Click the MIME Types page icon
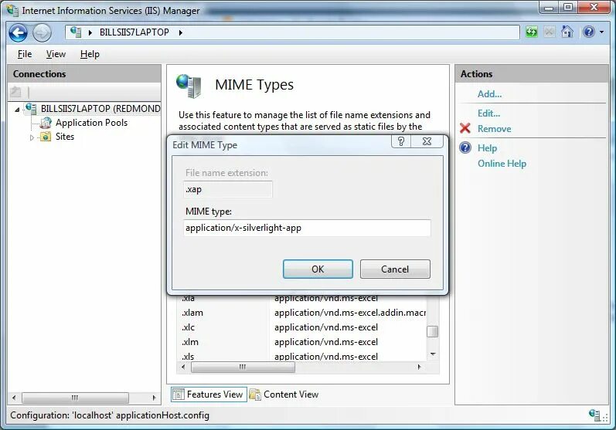This screenshot has width=616, height=430. coord(189,86)
